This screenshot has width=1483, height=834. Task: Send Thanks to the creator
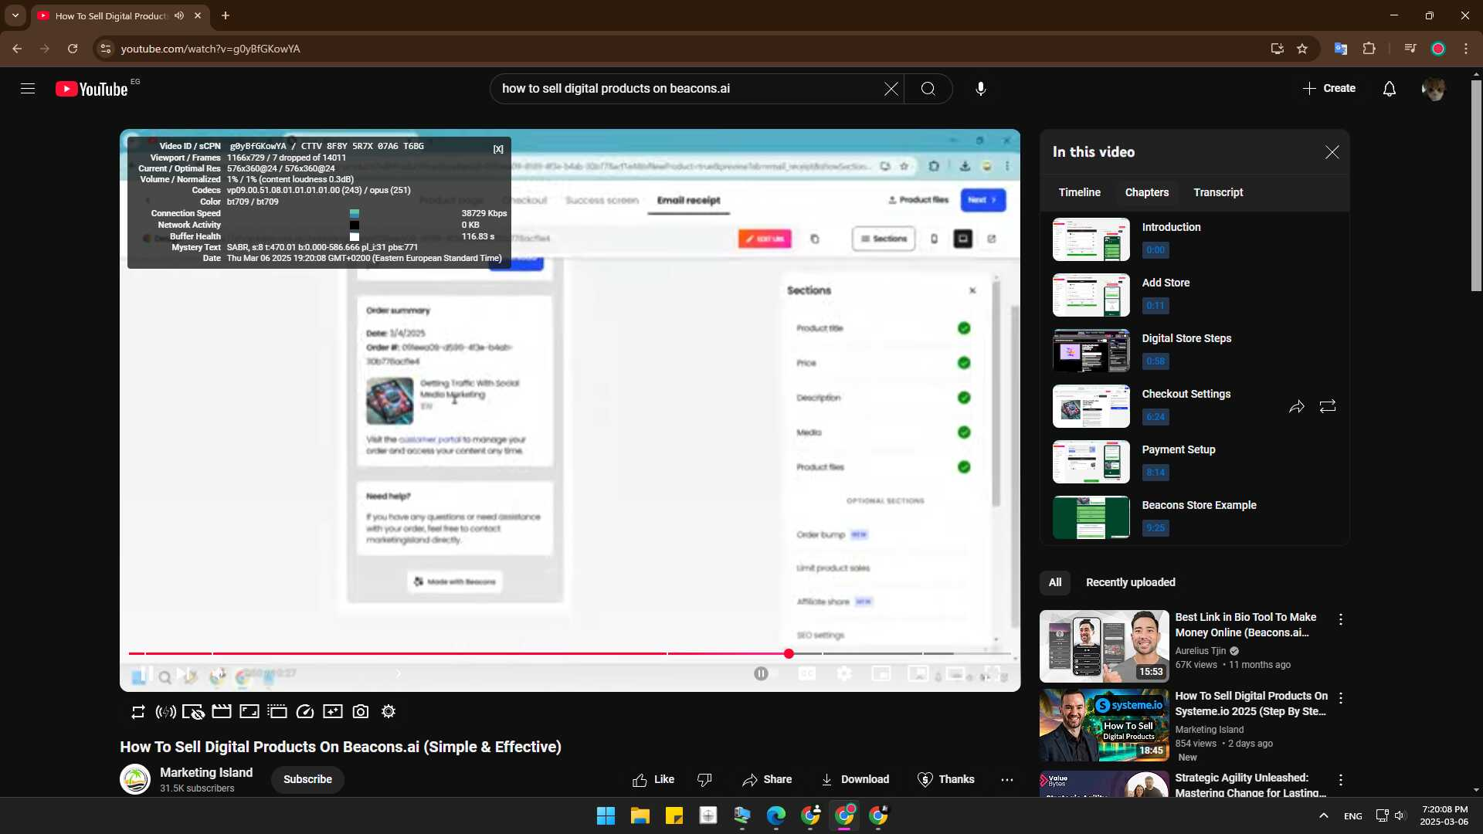pos(945,780)
